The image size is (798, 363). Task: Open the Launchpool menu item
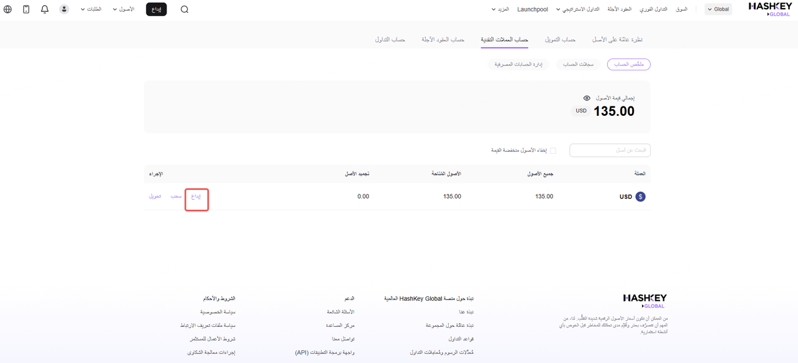(532, 9)
